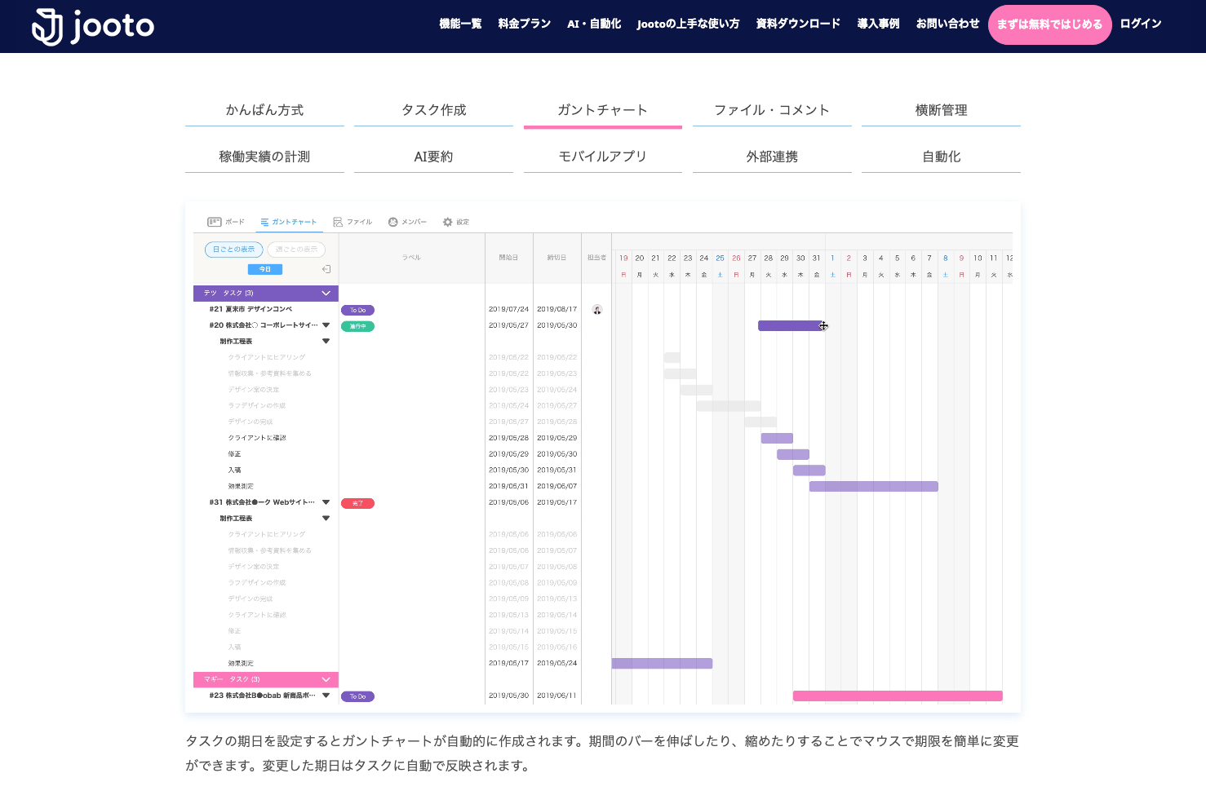Expand task #23 with its triangle
The image size is (1206, 804).
(x=326, y=696)
